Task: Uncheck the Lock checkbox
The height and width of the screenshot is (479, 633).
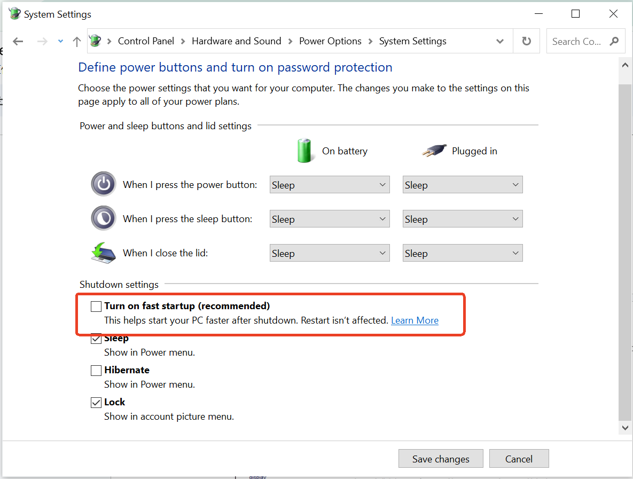Action: 96,402
